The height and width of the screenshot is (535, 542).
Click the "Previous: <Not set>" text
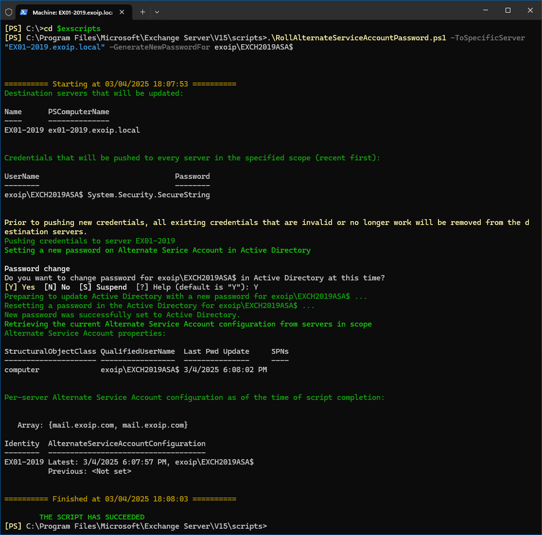pyautogui.click(x=89, y=471)
